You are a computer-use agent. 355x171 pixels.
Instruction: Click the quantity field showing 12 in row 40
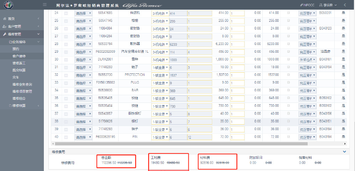click(x=200, y=138)
